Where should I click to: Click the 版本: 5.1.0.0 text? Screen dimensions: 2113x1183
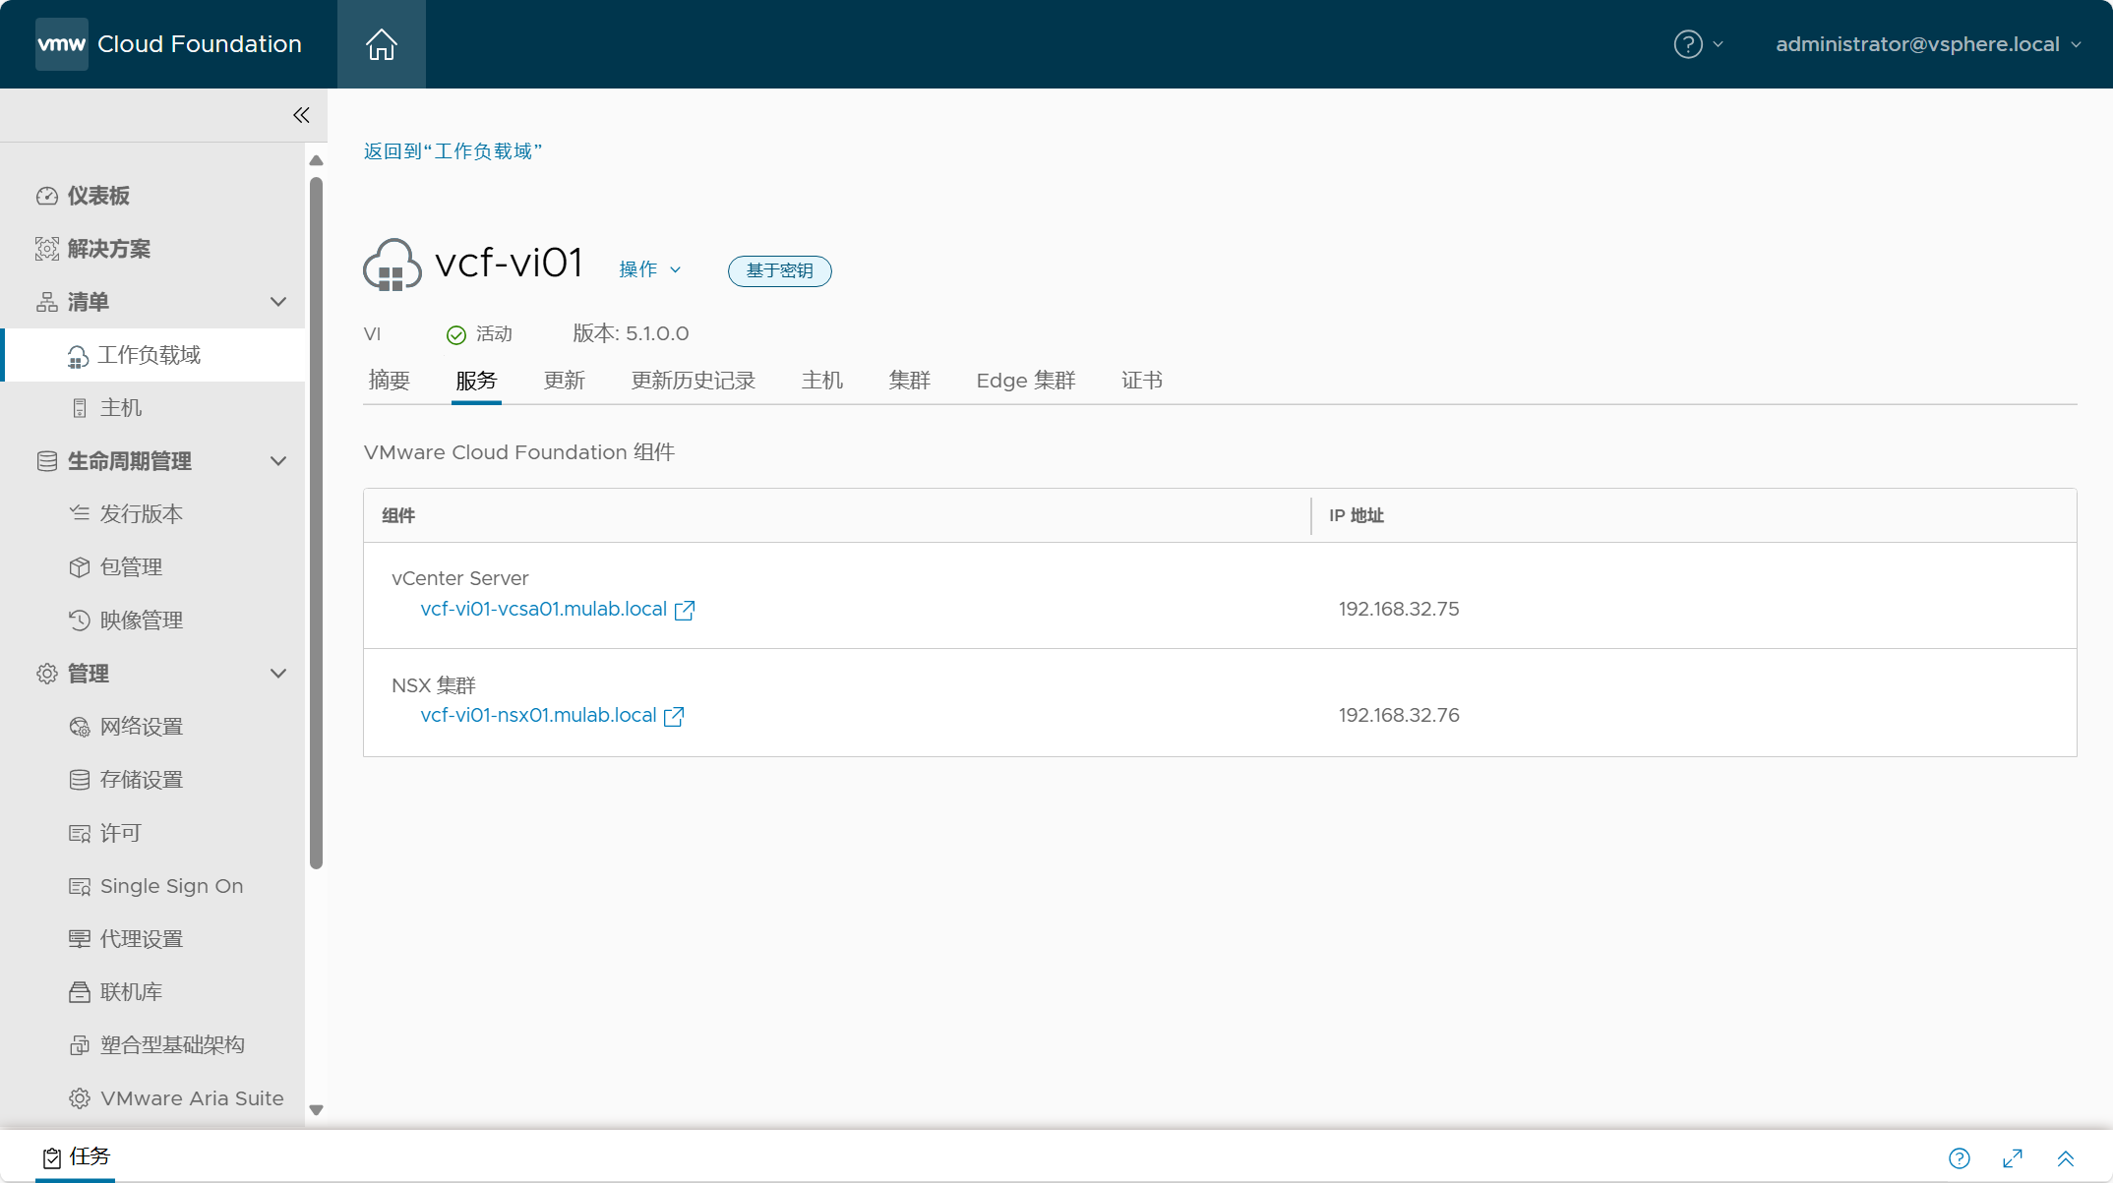[x=631, y=334]
